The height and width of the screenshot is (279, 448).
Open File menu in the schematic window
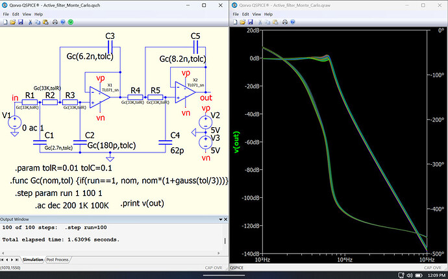coord(6,14)
